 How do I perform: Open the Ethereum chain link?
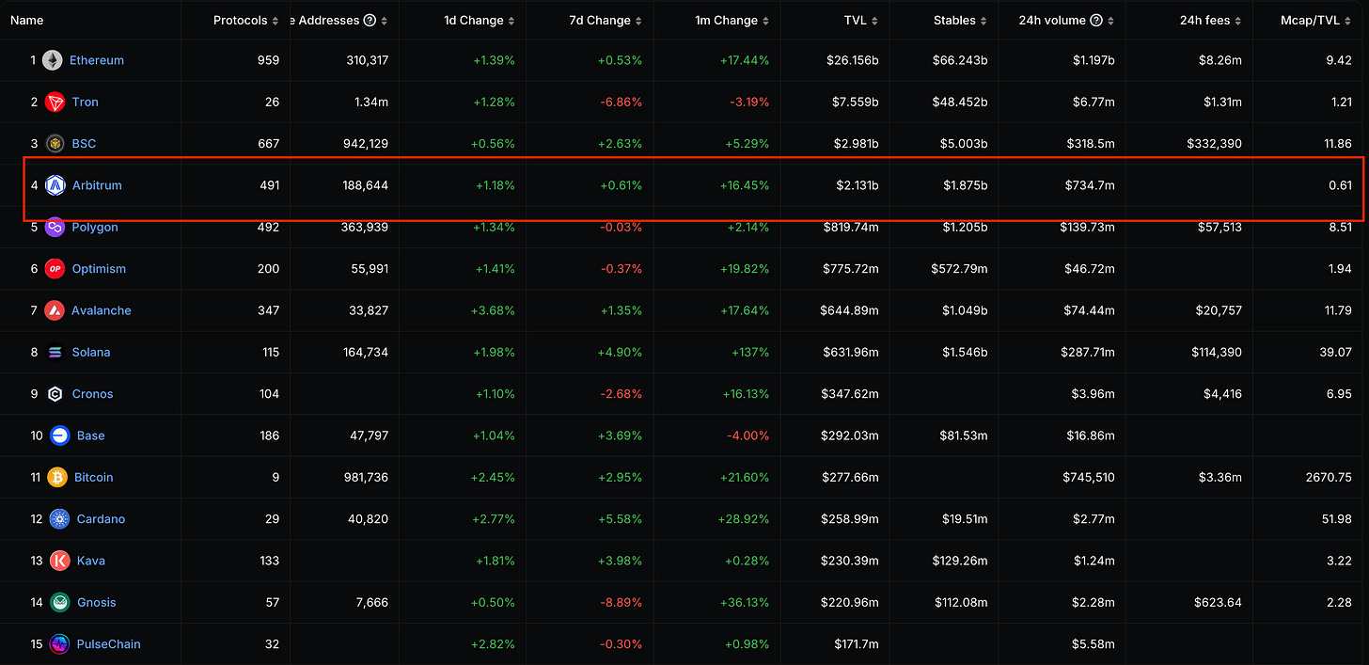coord(97,60)
